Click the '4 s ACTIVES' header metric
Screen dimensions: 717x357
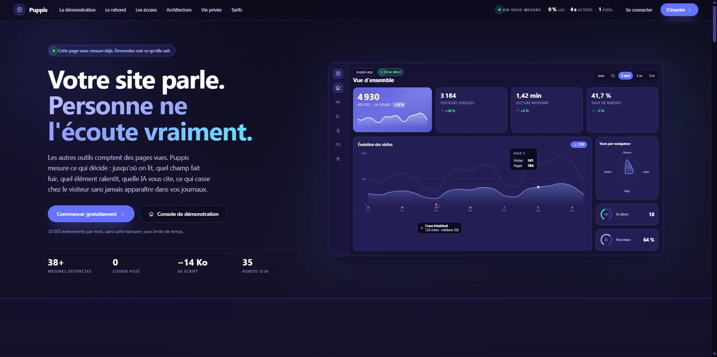tap(581, 10)
